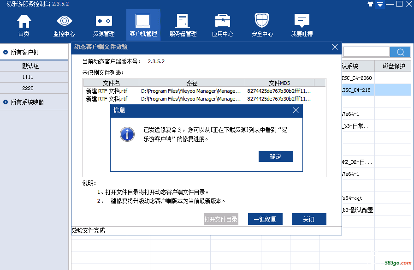Click the version number 2.3.5.2 text
The height and width of the screenshot is (270, 414).
156,62
